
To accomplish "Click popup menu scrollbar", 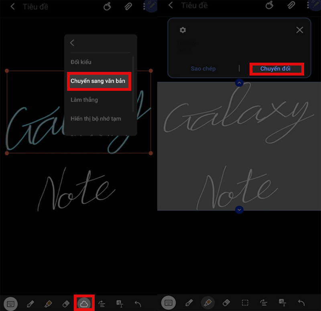I will (133, 84).
